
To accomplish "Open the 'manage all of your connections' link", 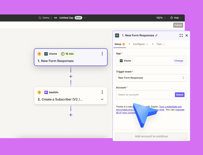I will pyautogui.click(x=180, y=110).
